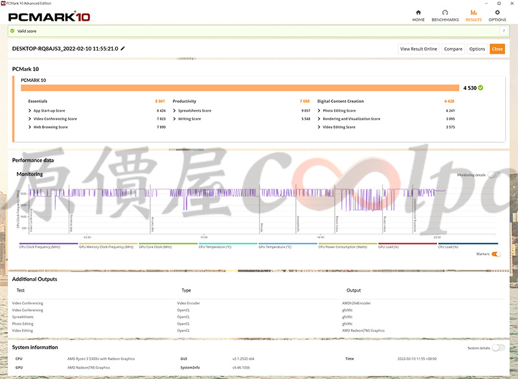
Task: Click the SystemInfo version v5.46.1056
Action: (241, 367)
